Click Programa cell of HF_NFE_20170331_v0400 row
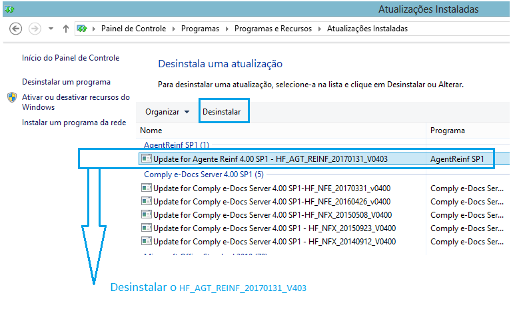511x309 pixels. [466, 188]
